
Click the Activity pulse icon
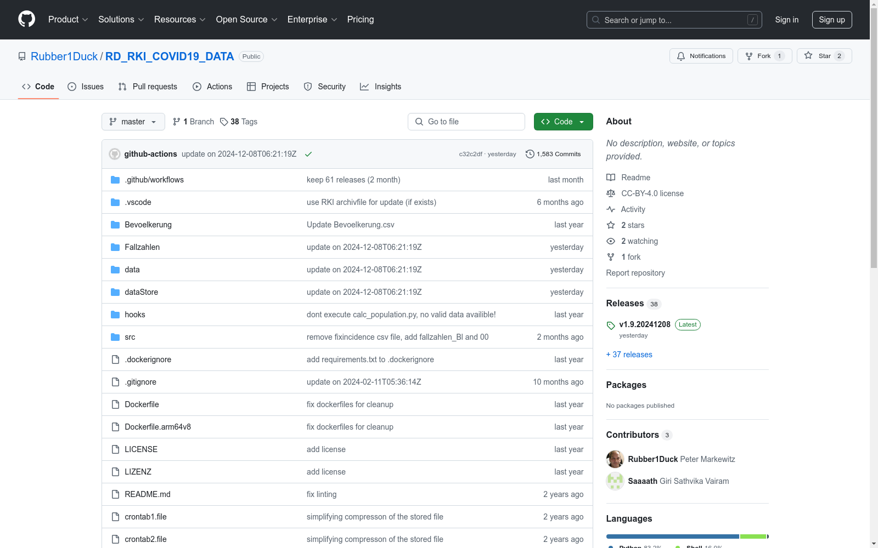611,209
